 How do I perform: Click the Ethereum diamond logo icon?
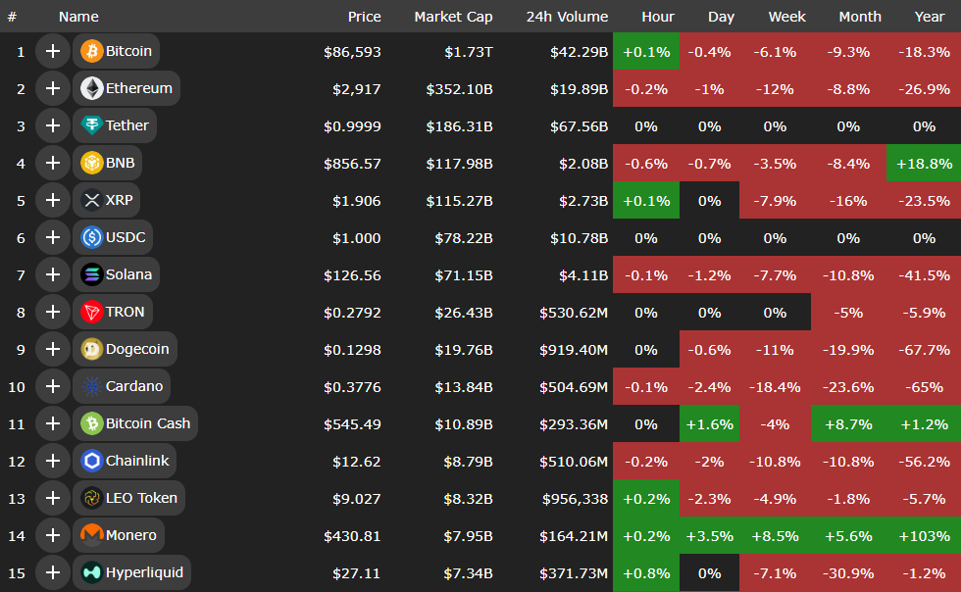click(x=92, y=88)
